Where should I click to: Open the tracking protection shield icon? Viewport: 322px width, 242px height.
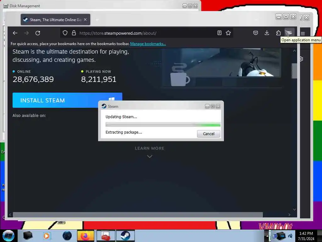tap(65, 33)
